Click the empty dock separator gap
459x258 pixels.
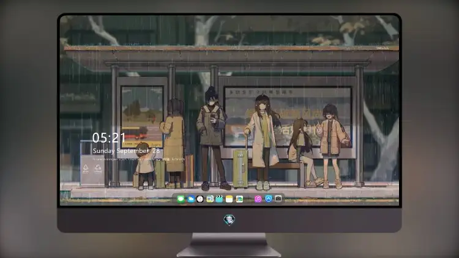249,199
